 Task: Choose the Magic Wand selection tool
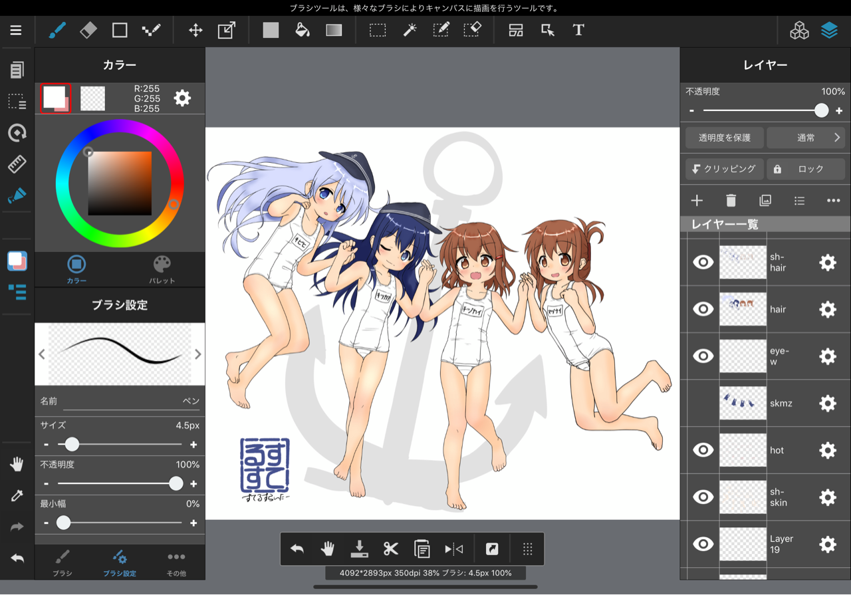pos(410,31)
